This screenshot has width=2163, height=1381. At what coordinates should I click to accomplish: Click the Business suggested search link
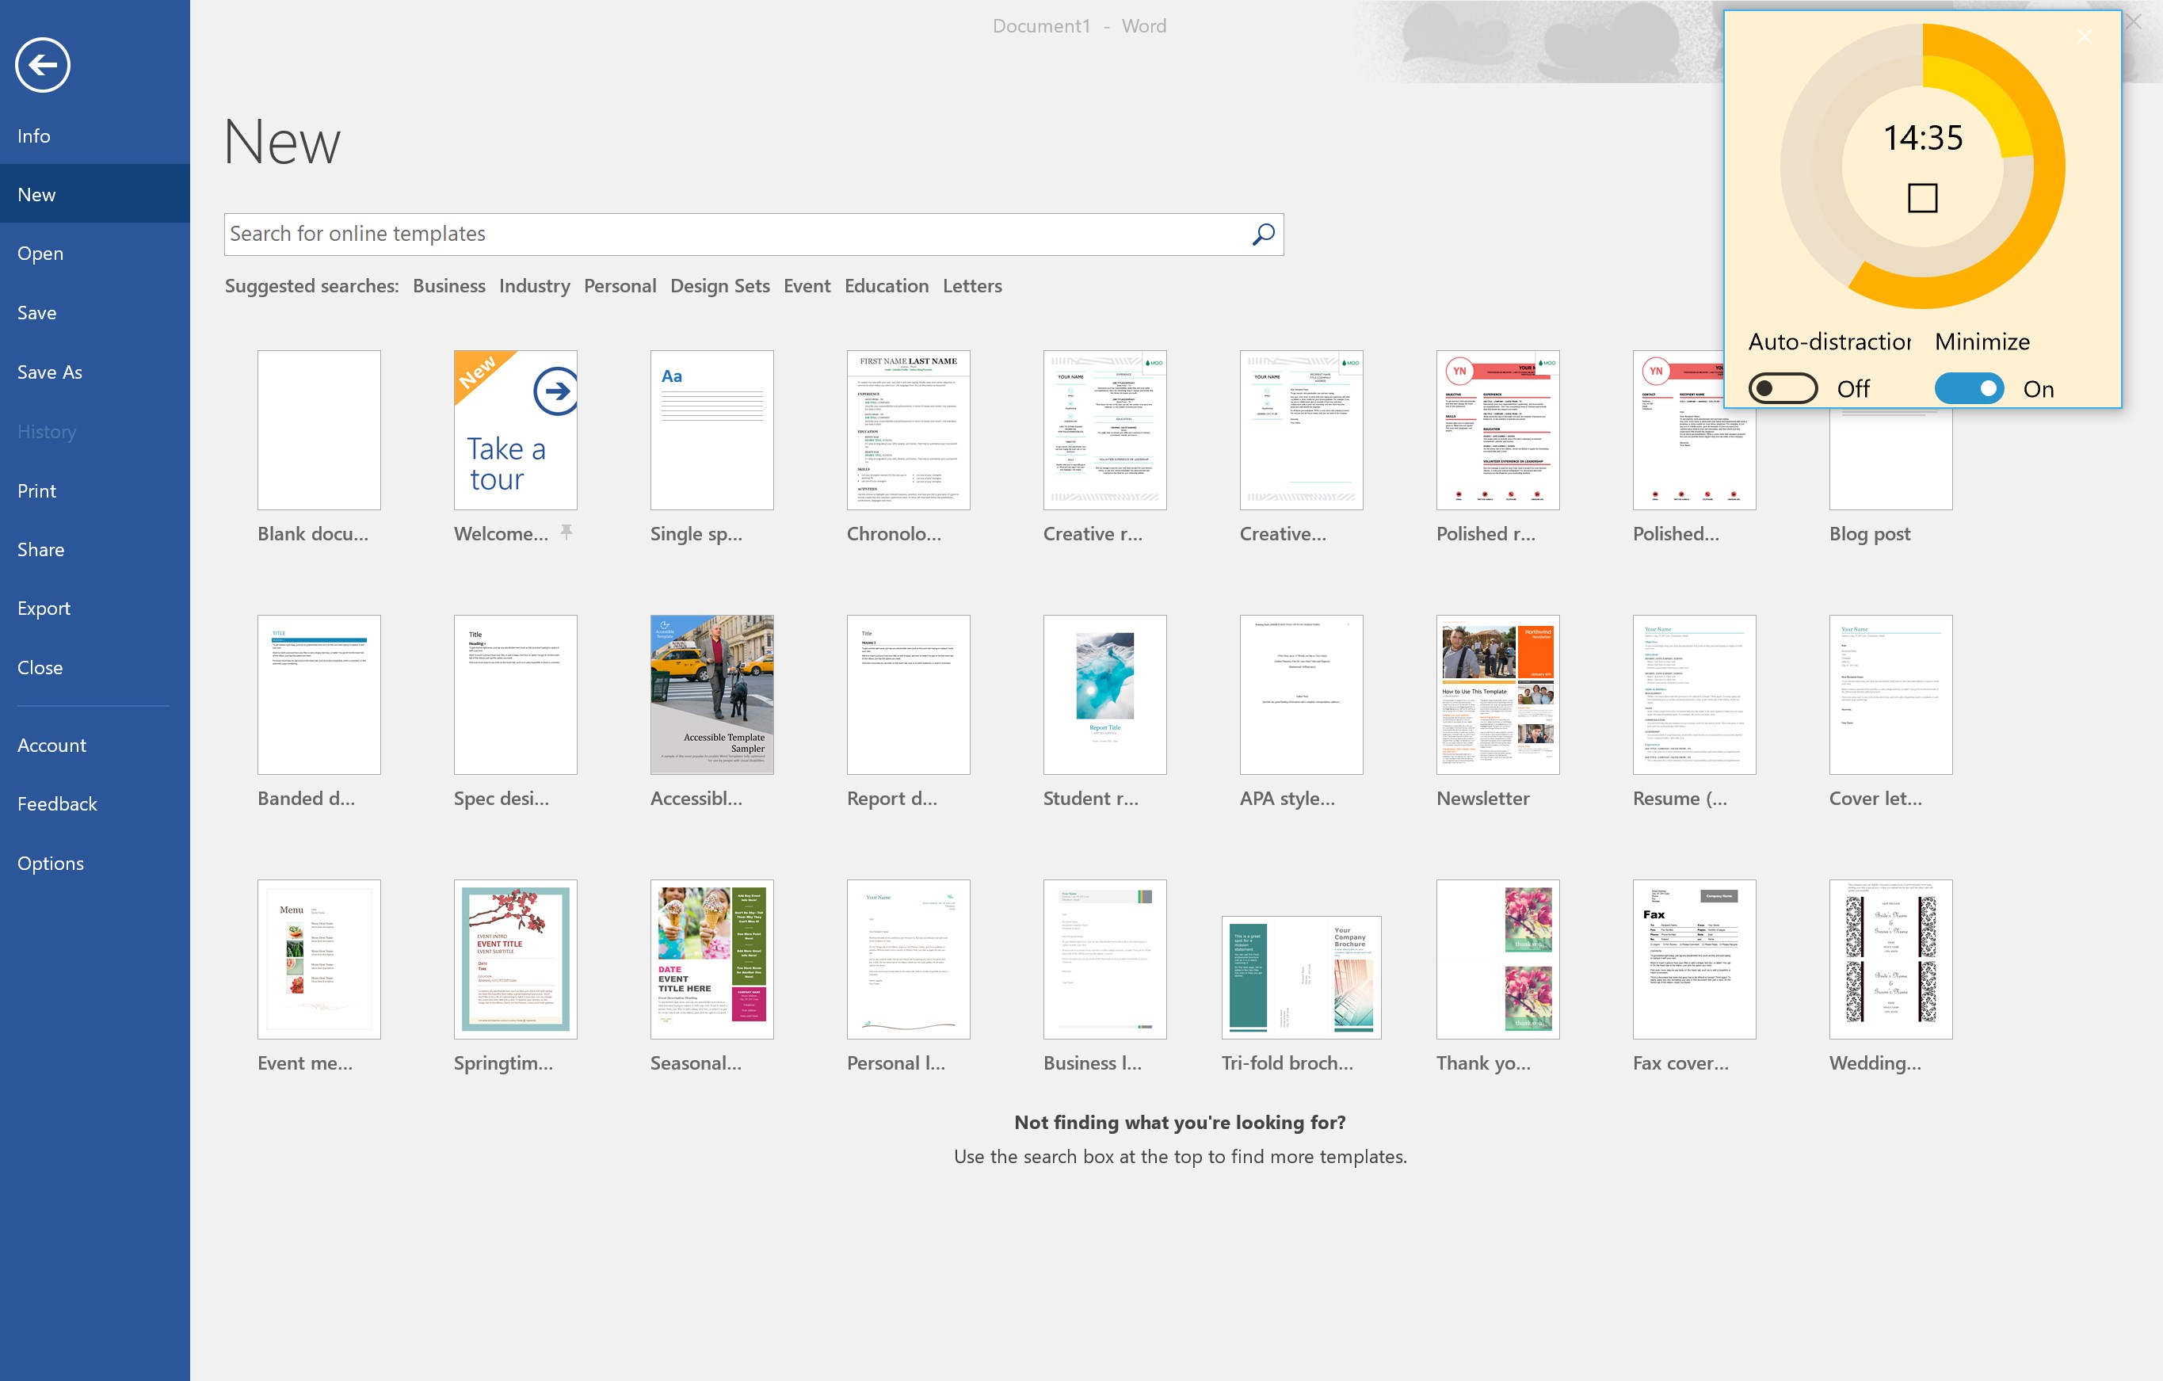[448, 286]
